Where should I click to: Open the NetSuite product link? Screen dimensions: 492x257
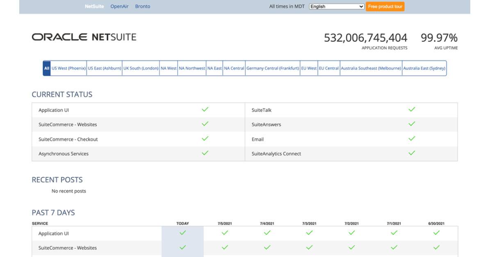tap(94, 7)
